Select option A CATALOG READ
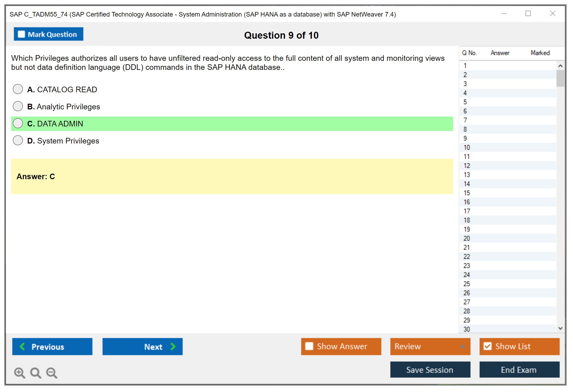This screenshot has height=392, width=573. pos(18,89)
